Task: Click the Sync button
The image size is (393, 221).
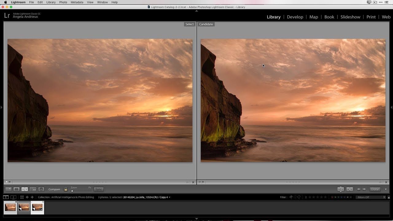Action: tap(99, 189)
